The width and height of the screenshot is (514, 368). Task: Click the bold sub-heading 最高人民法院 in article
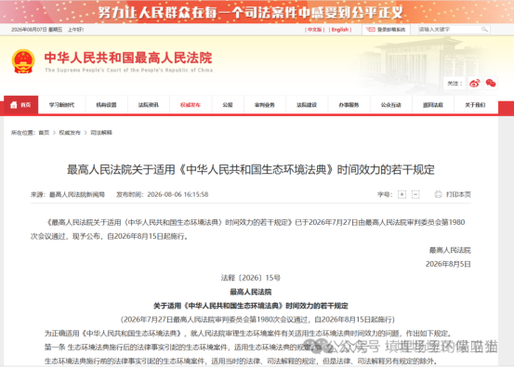coord(251,292)
